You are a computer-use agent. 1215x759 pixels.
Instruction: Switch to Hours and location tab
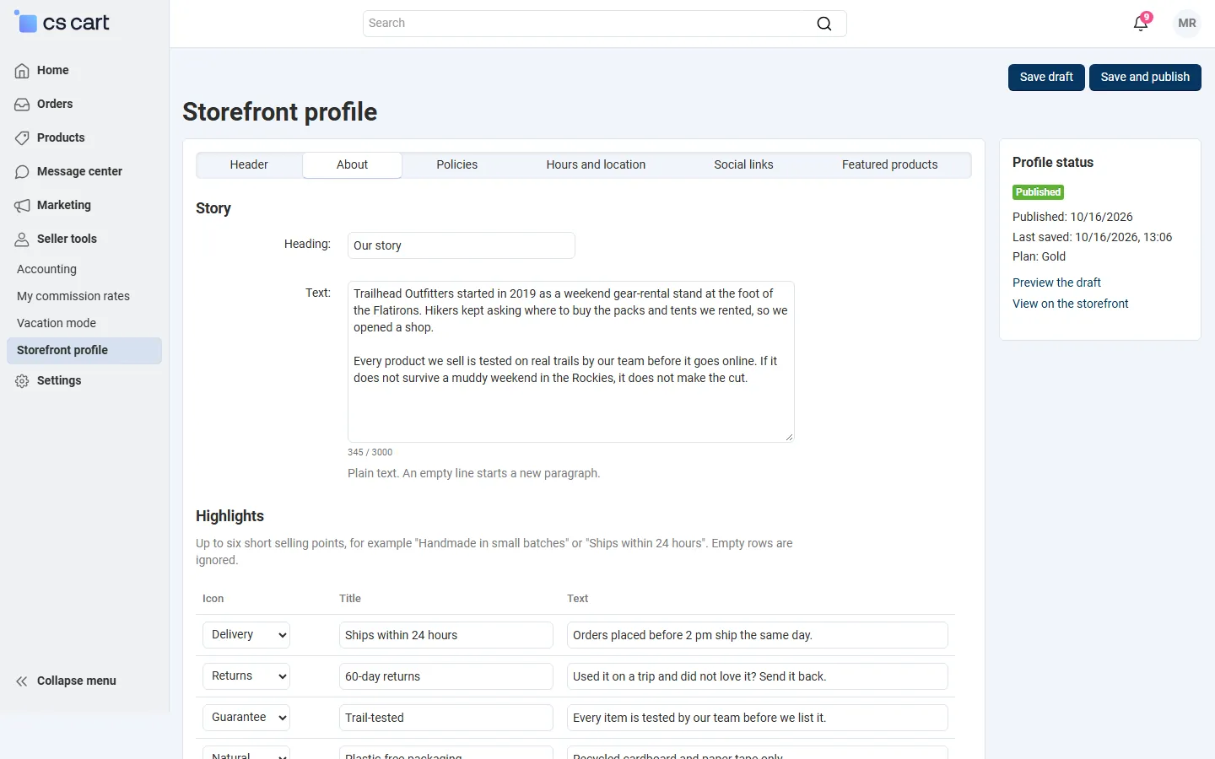pyautogui.click(x=596, y=164)
